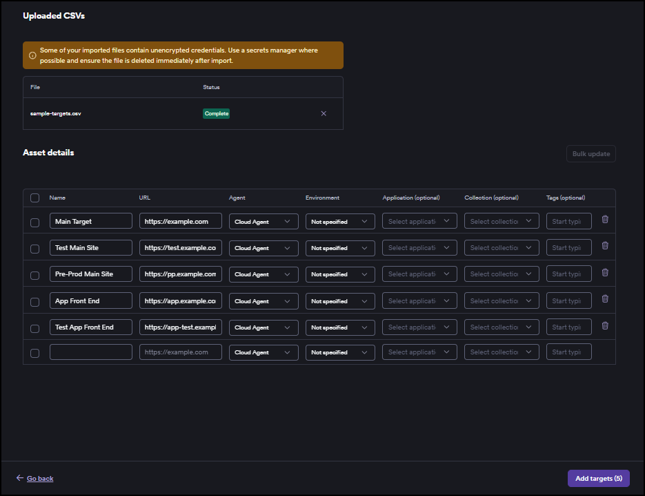Delete the Main Target row
The height and width of the screenshot is (496, 645).
[605, 219]
